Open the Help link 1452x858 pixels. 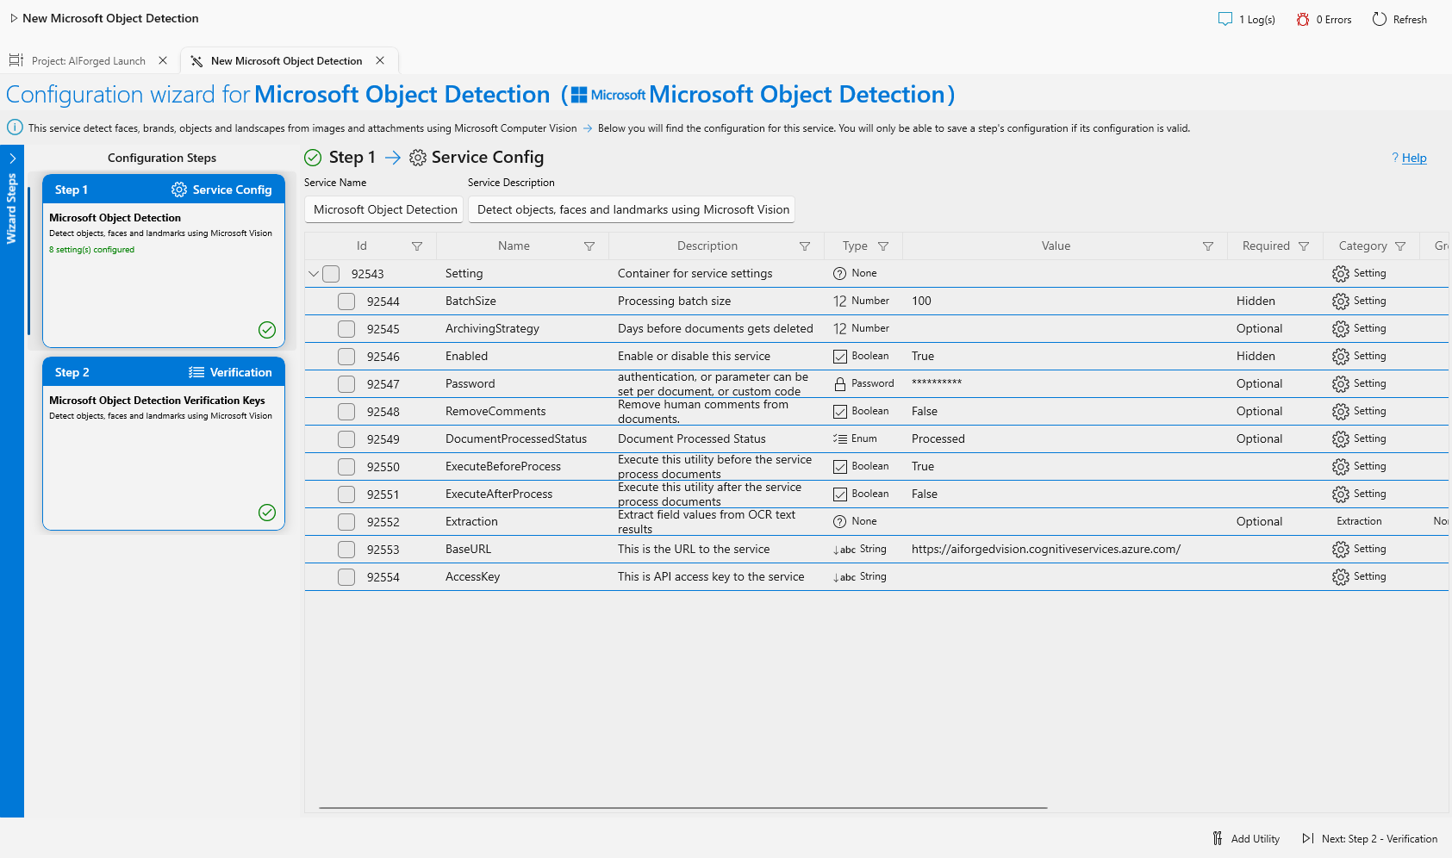pyautogui.click(x=1413, y=158)
